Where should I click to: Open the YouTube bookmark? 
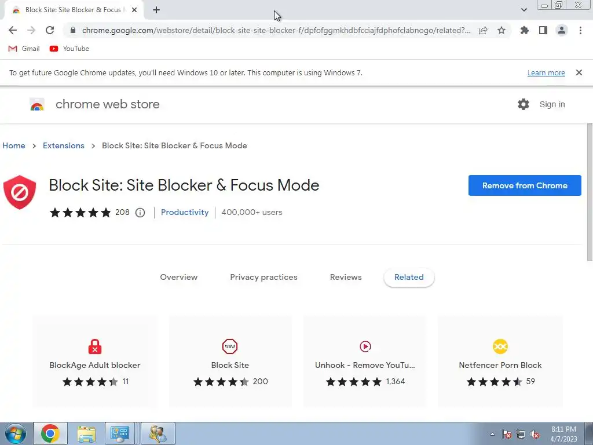pos(69,49)
